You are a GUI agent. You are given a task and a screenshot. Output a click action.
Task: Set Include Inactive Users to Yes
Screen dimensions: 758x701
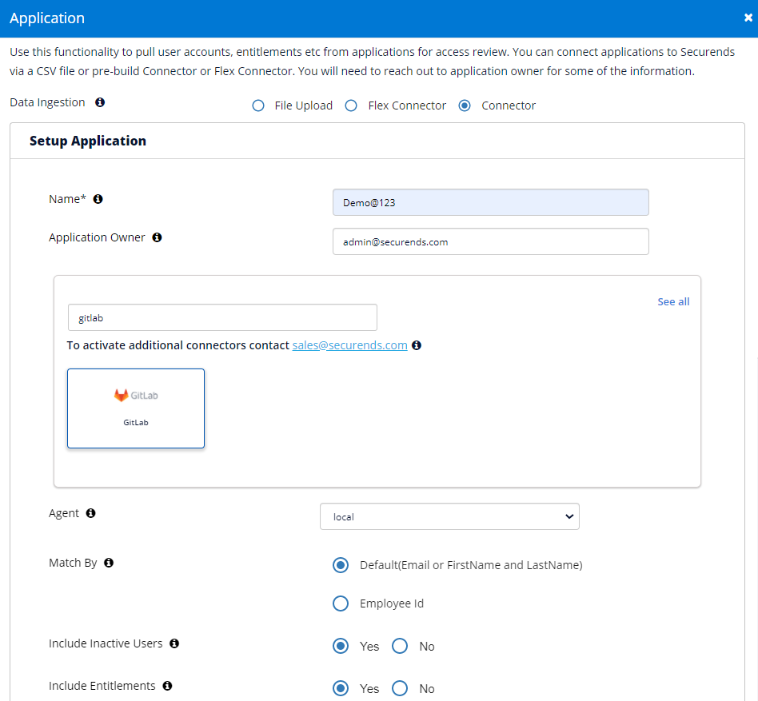point(341,646)
